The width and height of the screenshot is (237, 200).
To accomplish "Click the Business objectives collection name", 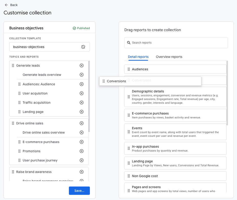I will coord(26,28).
